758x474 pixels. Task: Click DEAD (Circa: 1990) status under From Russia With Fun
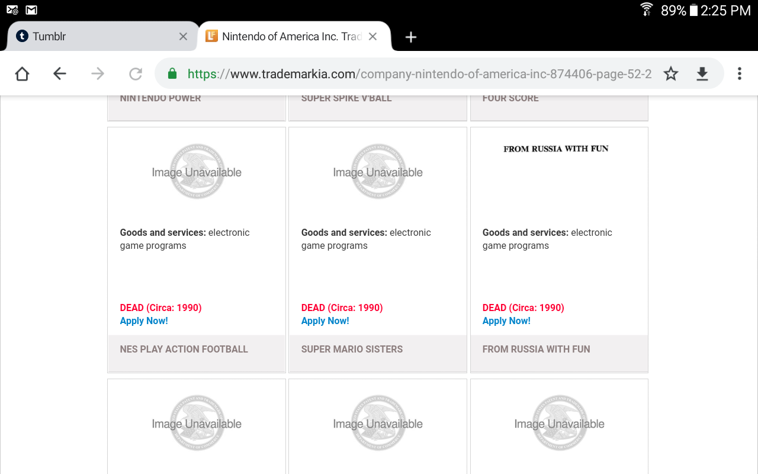pos(523,308)
